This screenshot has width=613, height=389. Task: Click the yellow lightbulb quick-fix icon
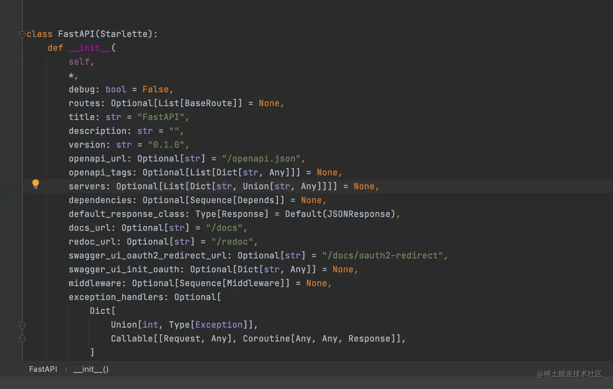(x=36, y=184)
